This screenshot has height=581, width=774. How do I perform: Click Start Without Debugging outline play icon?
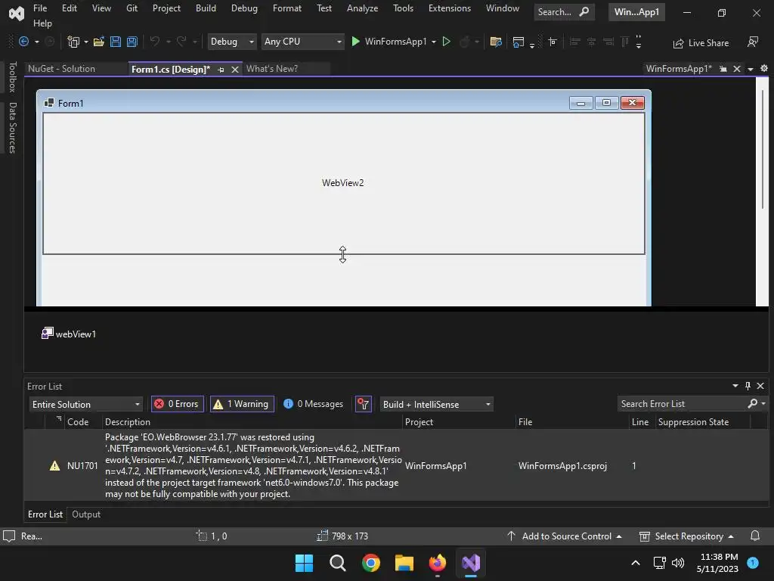(x=446, y=42)
